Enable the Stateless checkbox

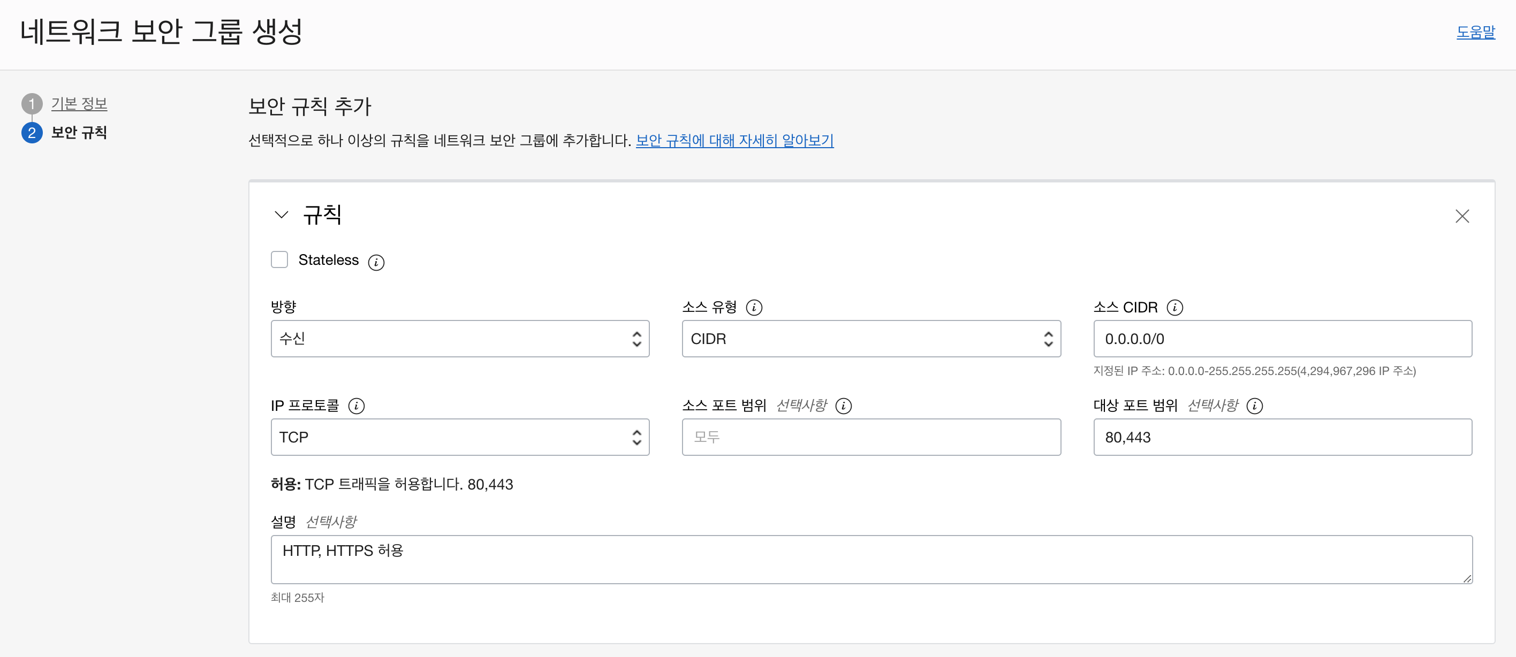pos(279,260)
